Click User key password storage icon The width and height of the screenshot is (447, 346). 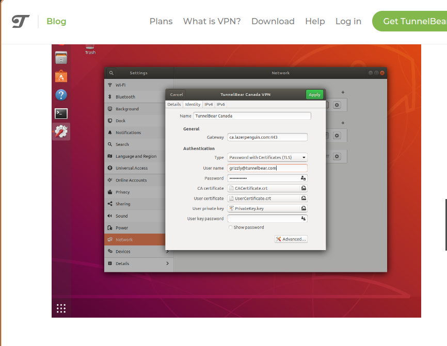(x=304, y=219)
